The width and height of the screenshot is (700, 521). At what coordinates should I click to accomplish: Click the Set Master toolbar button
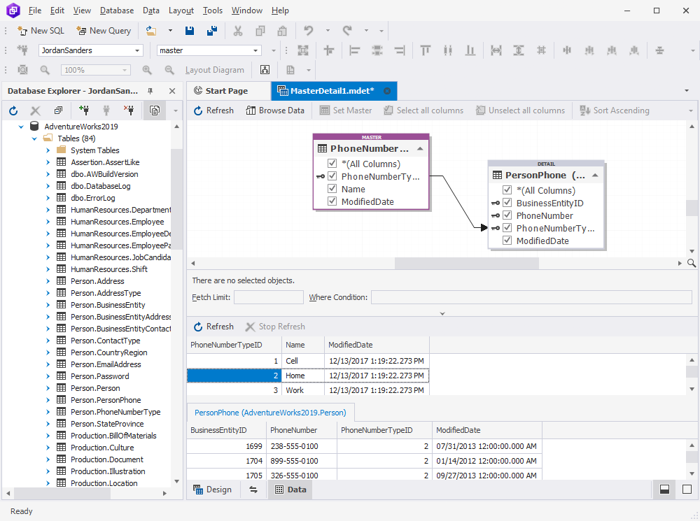click(346, 110)
